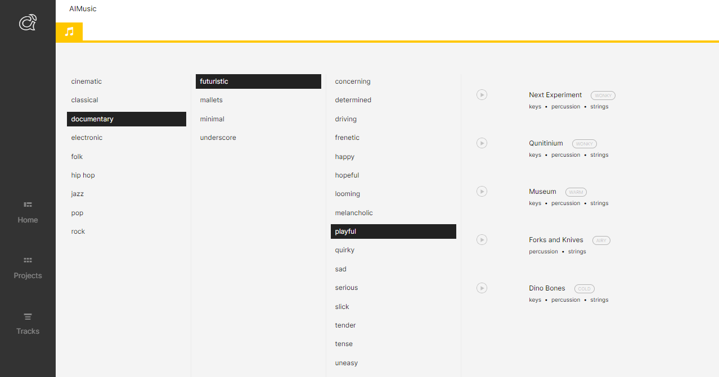Choose the electronic genre

pos(87,138)
